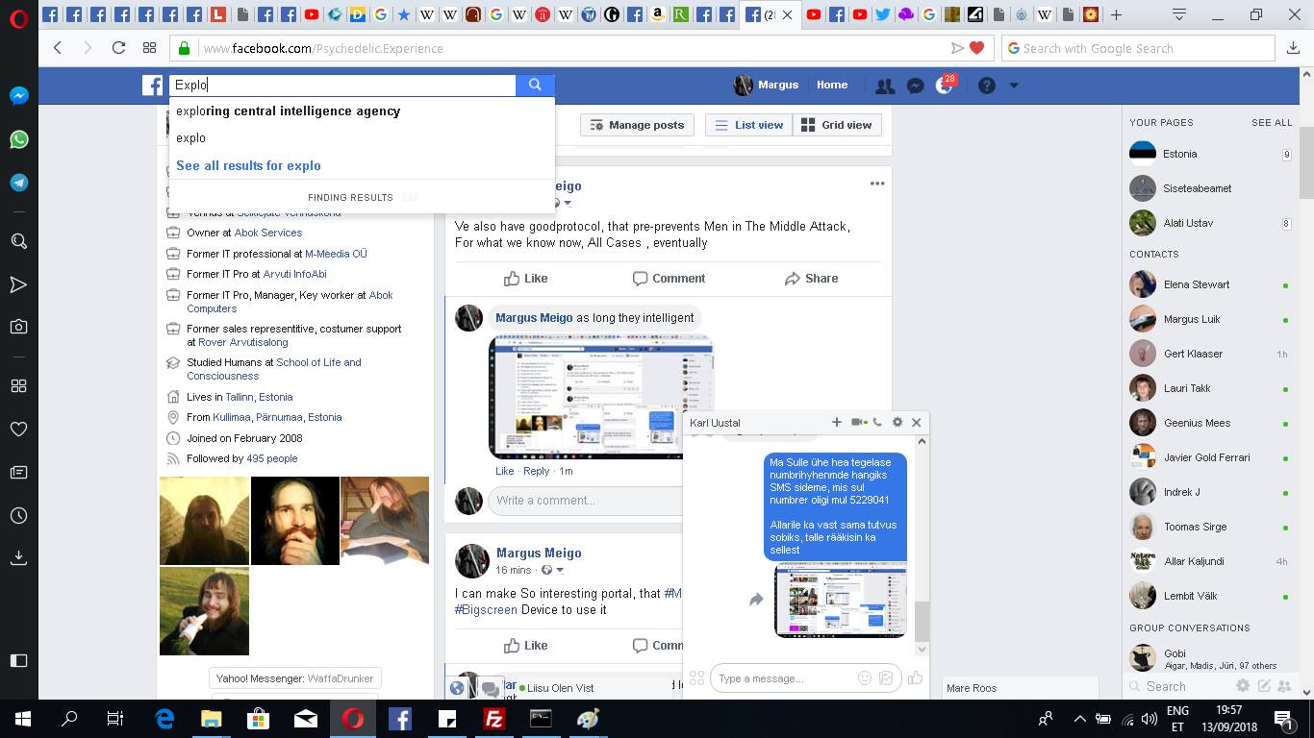Start a video call with Karl Uustal
Screen dimensions: 1314x738
[x=856, y=422]
